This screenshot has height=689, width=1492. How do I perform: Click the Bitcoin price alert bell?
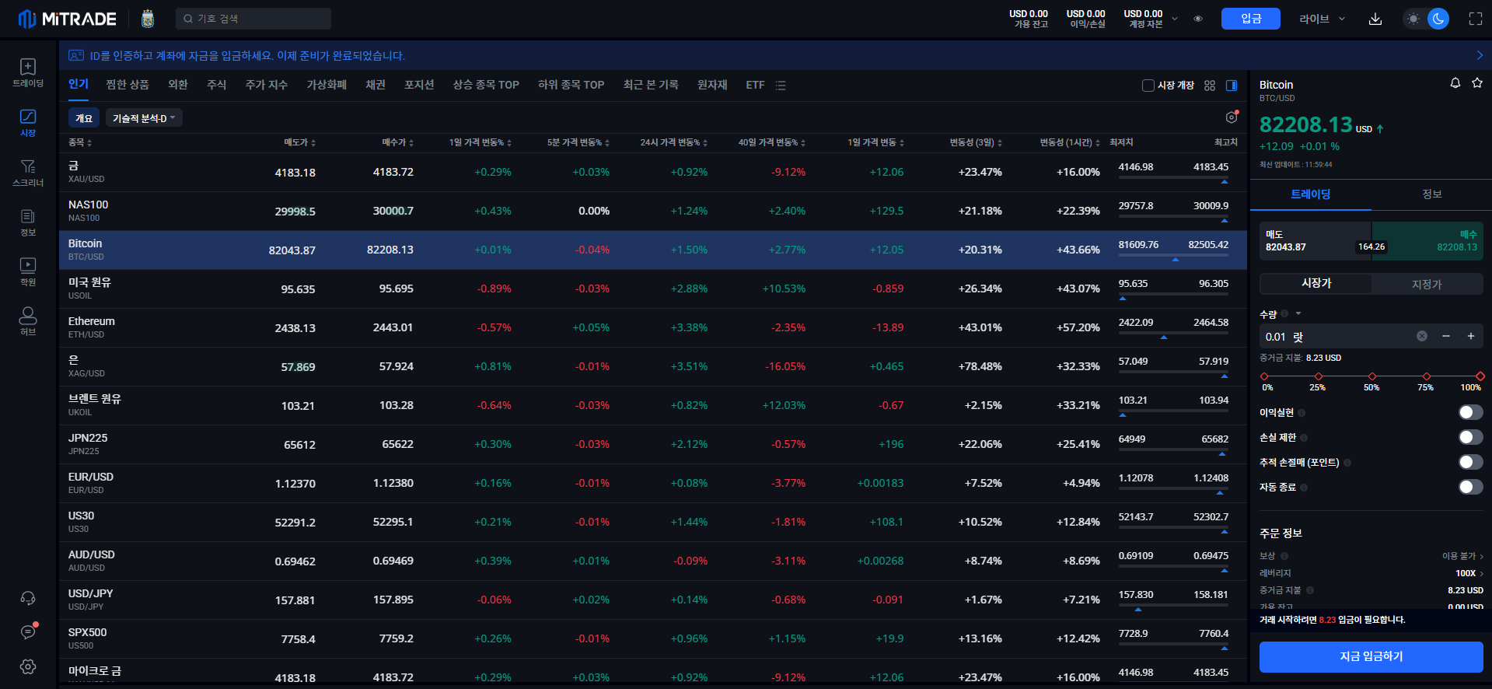(1455, 83)
